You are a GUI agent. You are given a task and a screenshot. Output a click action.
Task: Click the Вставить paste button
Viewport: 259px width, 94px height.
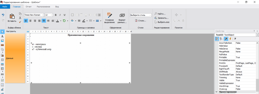coord(12,18)
